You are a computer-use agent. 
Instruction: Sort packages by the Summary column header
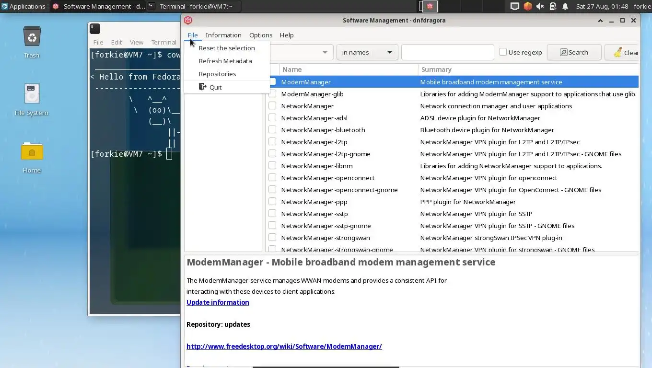528,69
